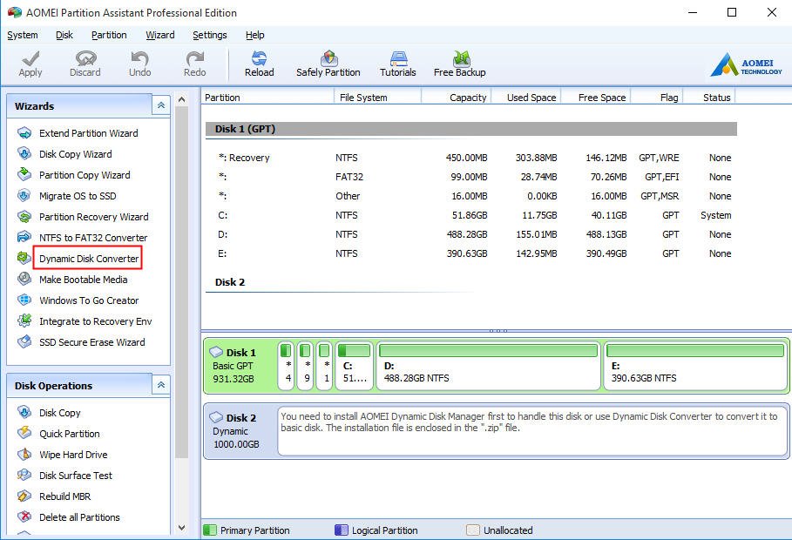Click the Redo arrow in toolbar
792x540 pixels.
194,64
